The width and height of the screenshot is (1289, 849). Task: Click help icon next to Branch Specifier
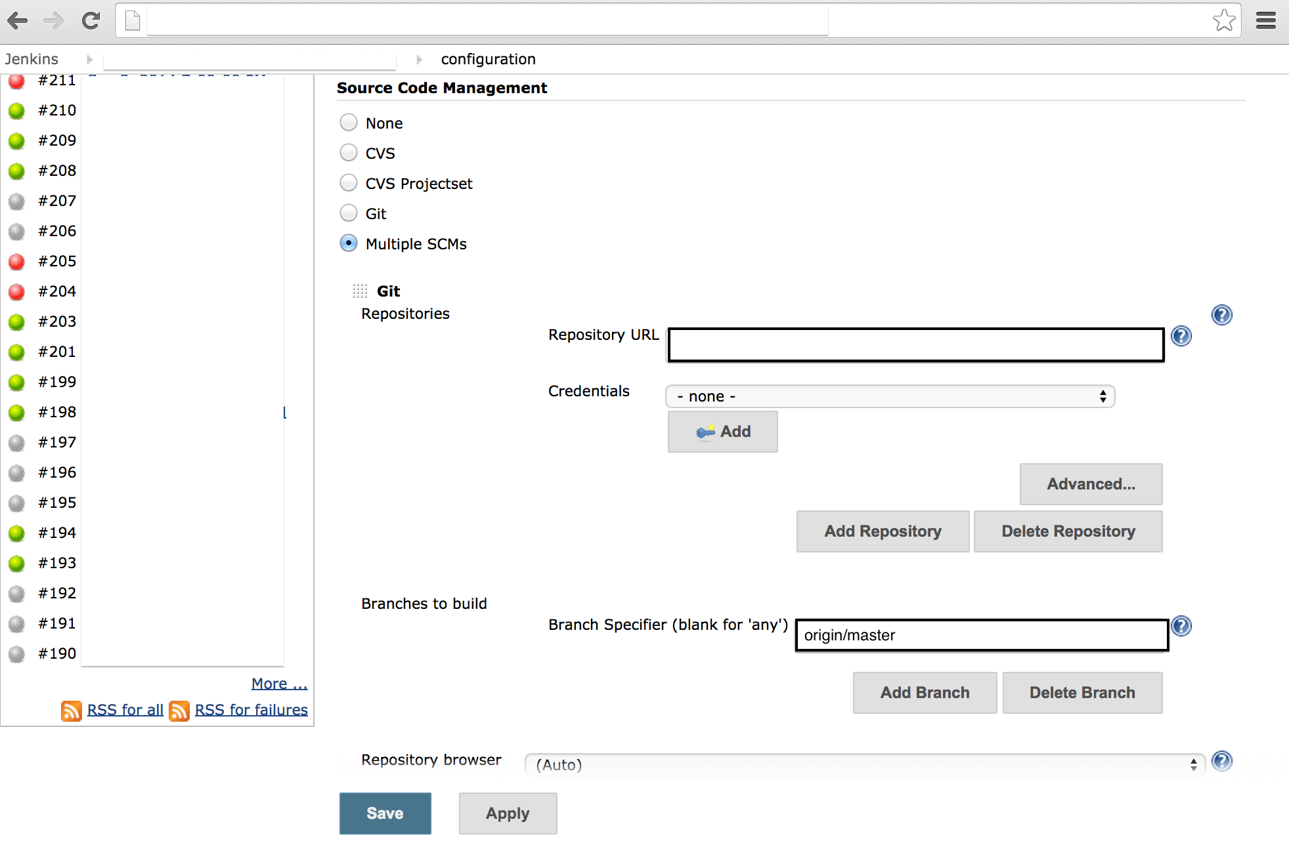1181,626
